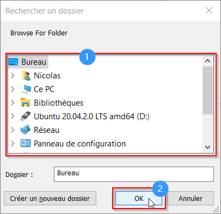The height and width of the screenshot is (214, 221).
Task: Click the Nicolas user folder icon
Action: click(26, 76)
